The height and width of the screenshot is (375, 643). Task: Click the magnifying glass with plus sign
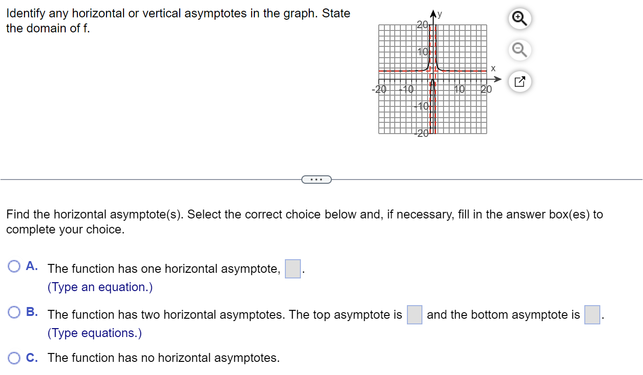coord(520,18)
